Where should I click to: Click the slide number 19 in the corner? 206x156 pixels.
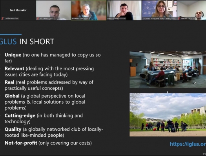(x=204, y=154)
